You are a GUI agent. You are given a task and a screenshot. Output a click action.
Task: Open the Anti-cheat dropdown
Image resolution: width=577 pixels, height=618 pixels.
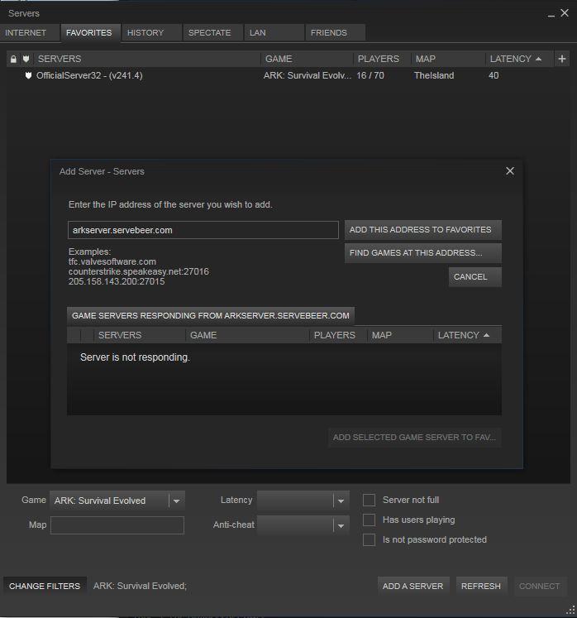[341, 525]
